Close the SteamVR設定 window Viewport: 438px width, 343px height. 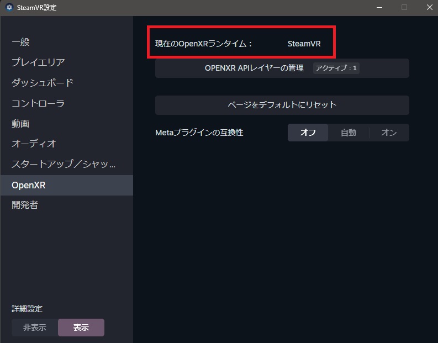[430, 8]
